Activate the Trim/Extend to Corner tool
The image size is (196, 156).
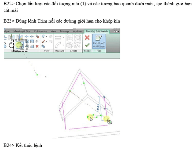pos(20,45)
